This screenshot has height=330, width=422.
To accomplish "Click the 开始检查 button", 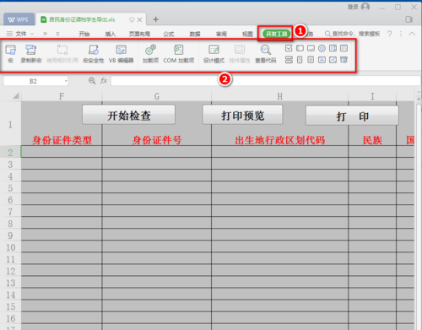I will coord(129,115).
